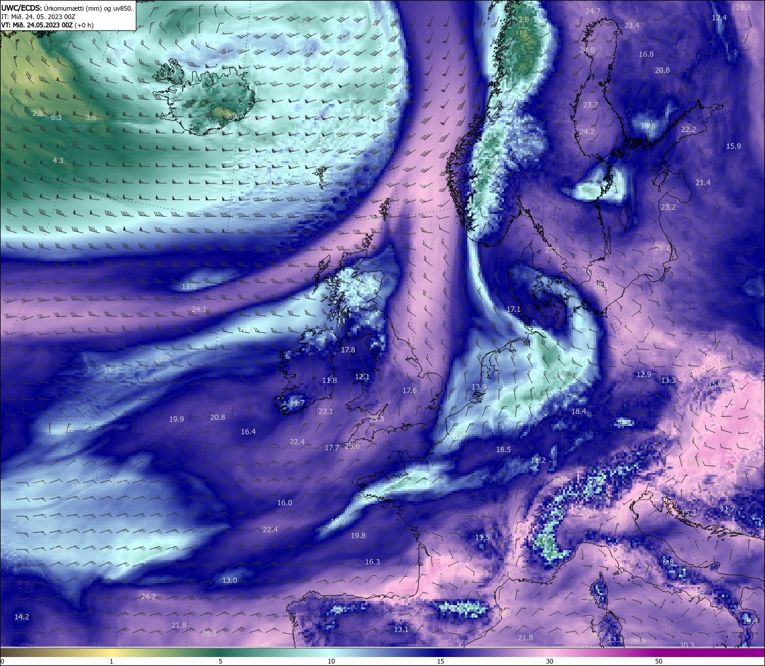Screen dimensions: 765x666
Task: Click the 16.3 value label
Action: pos(372,562)
